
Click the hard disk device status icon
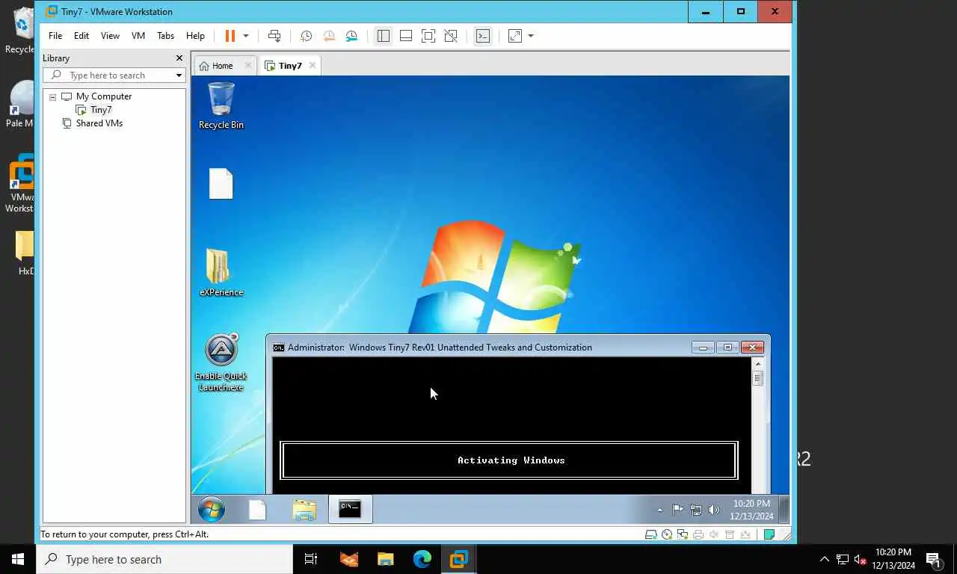point(651,534)
